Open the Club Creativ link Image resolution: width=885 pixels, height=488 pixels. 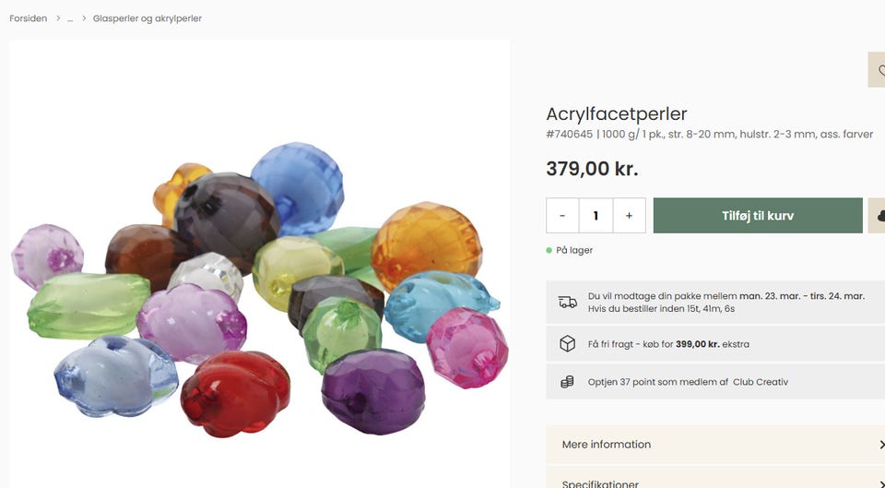pyautogui.click(x=761, y=381)
